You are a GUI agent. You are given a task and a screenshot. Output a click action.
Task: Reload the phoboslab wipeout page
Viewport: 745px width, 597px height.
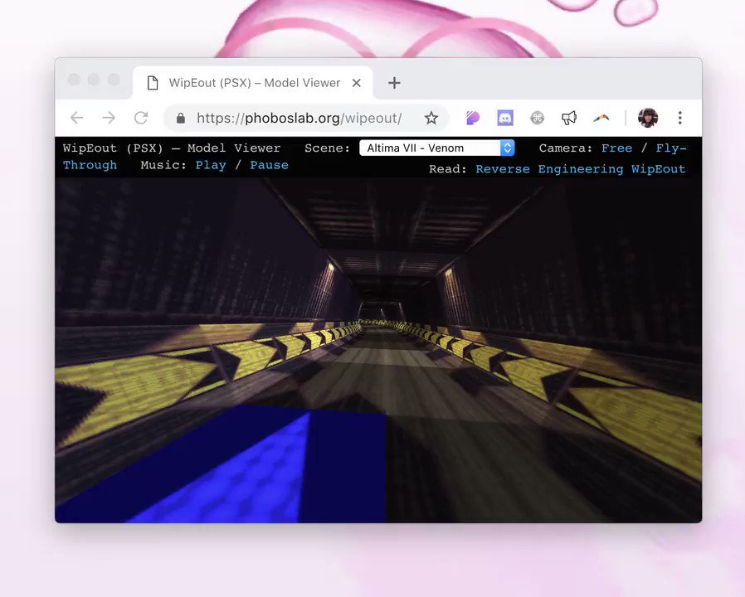pos(141,118)
